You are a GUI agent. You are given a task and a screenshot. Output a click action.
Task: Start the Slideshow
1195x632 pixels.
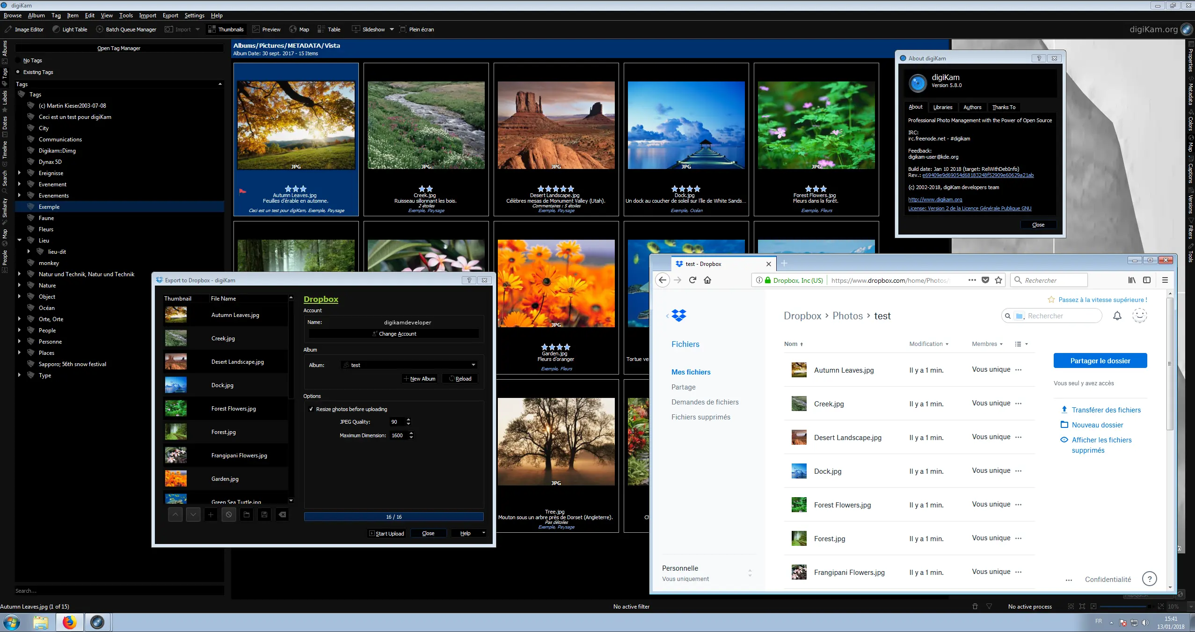(369, 29)
